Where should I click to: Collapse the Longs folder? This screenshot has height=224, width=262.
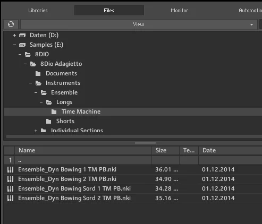point(41,102)
